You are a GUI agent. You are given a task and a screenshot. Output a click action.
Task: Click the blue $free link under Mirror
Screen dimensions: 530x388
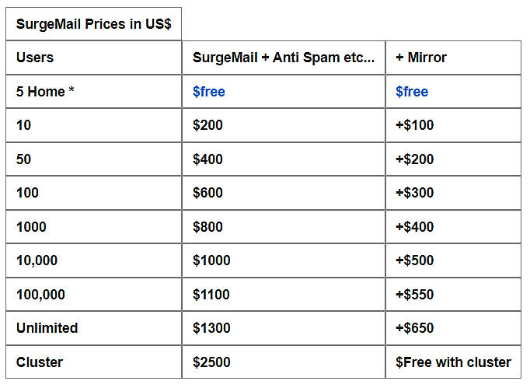coord(411,92)
